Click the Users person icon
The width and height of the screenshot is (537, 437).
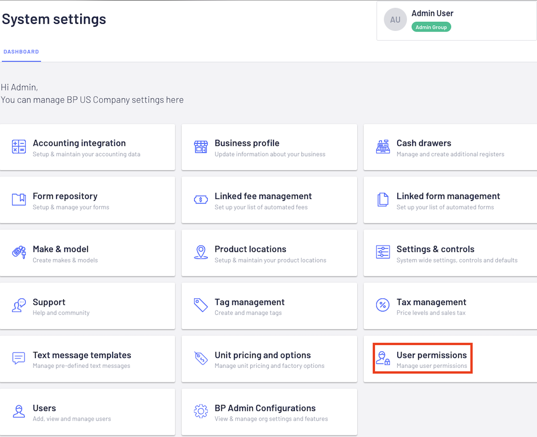pos(19,411)
